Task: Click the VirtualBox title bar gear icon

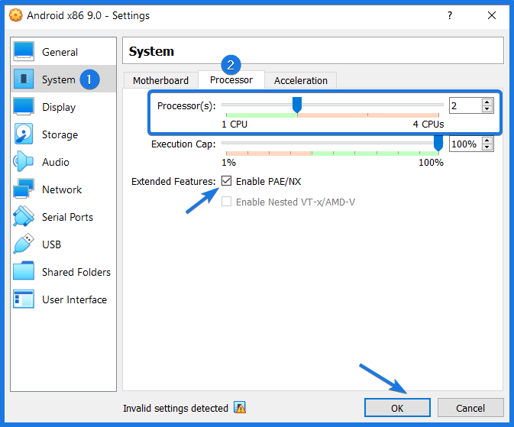Action: [x=16, y=15]
